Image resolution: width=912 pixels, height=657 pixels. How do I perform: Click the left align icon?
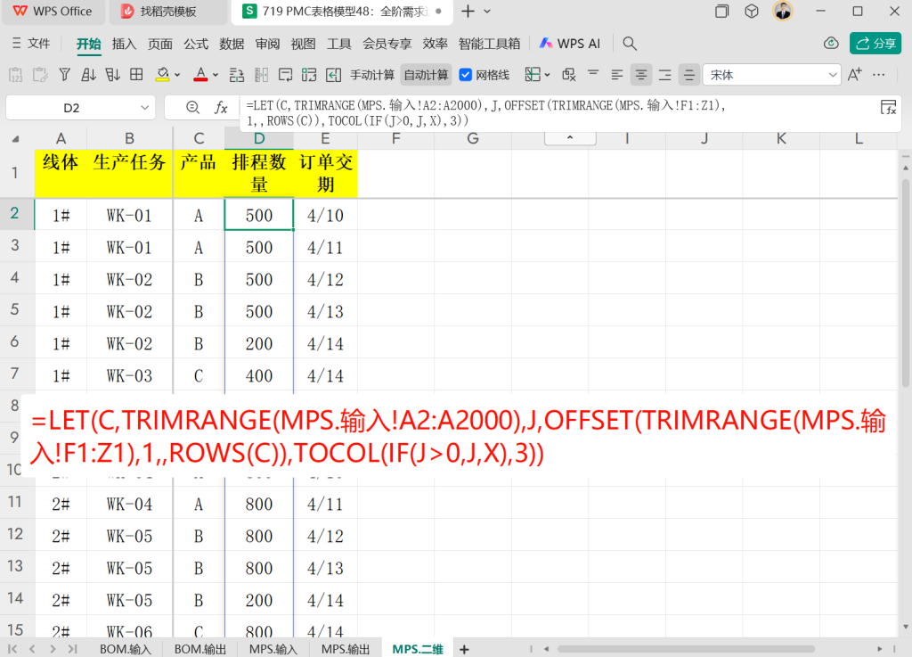(x=617, y=75)
